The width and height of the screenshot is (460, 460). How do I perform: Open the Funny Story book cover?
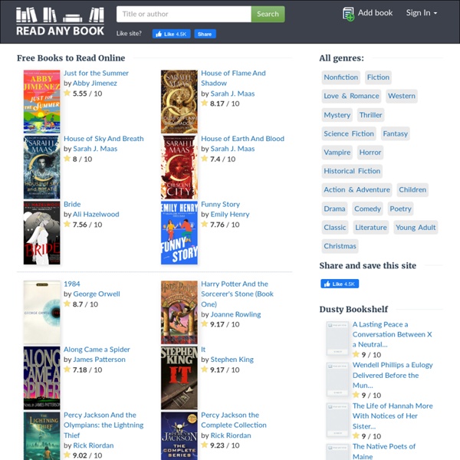(x=179, y=233)
